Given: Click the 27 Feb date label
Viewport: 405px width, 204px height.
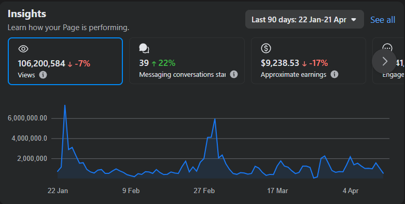Looking at the screenshot, I should click(x=204, y=191).
